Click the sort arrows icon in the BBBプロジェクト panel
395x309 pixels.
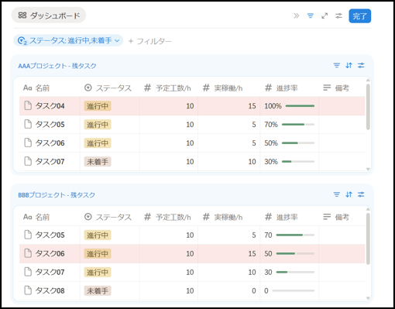[x=349, y=194]
